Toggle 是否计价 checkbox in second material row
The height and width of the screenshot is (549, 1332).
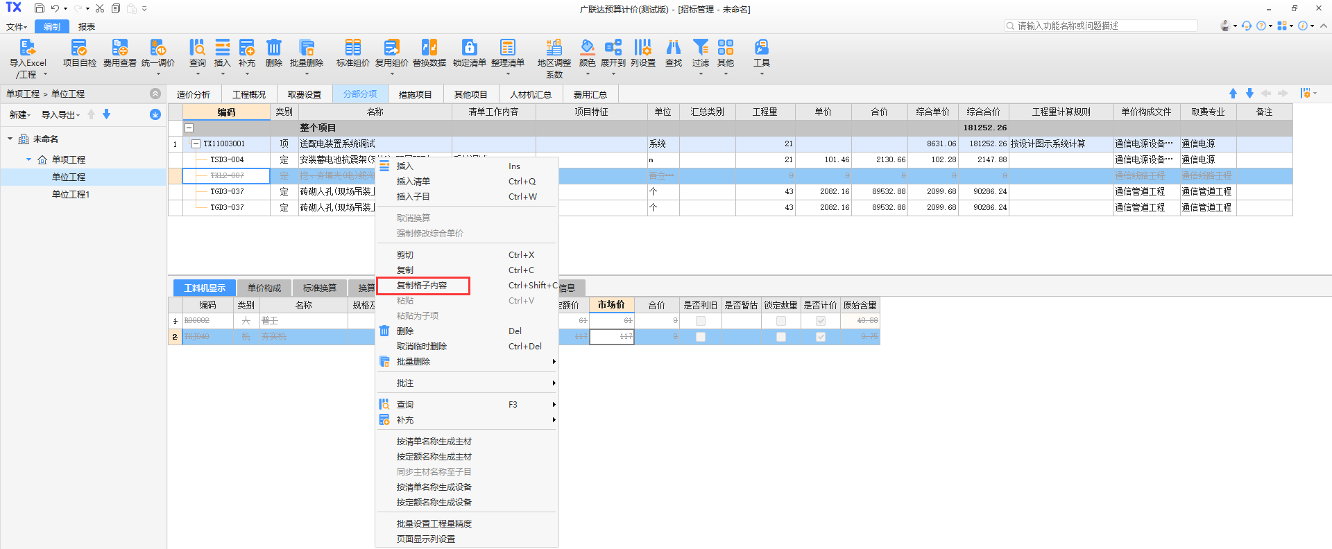pyautogui.click(x=821, y=337)
